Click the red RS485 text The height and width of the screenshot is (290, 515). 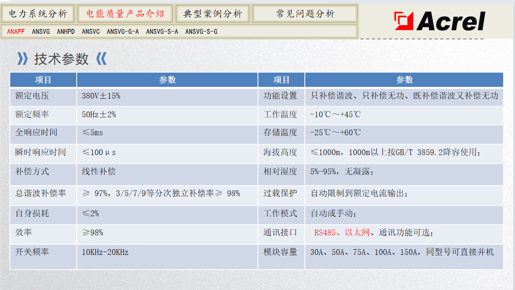pos(325,232)
